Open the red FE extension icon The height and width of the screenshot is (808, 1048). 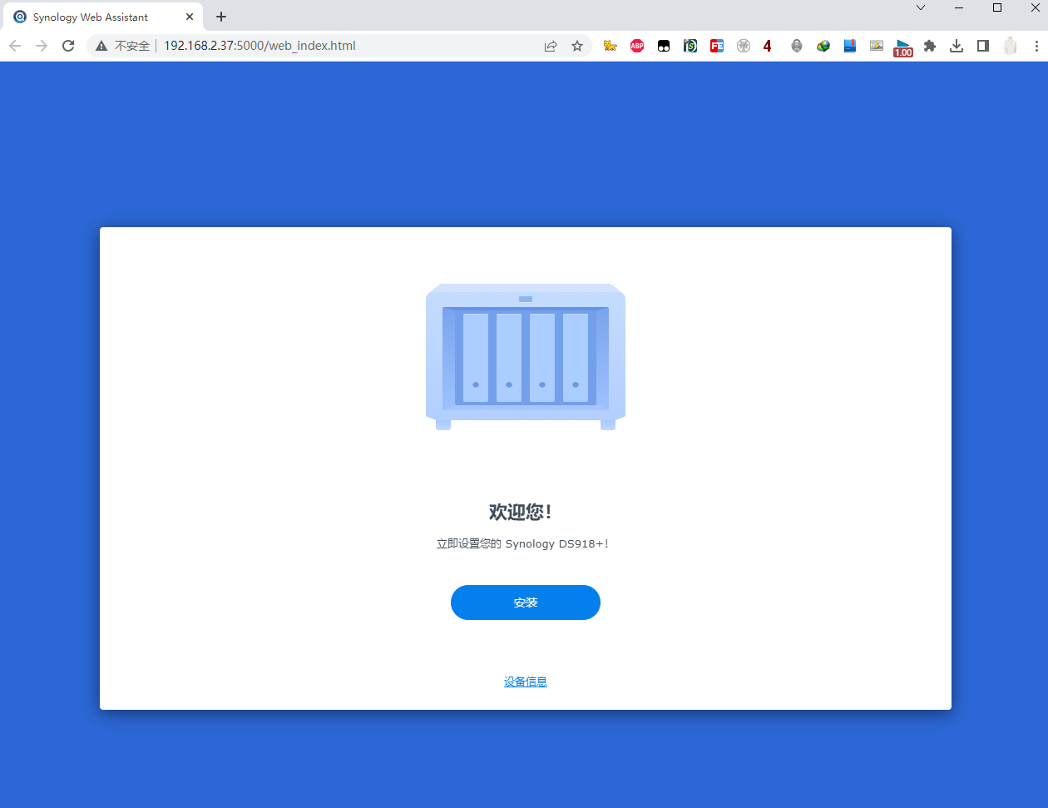[717, 46]
